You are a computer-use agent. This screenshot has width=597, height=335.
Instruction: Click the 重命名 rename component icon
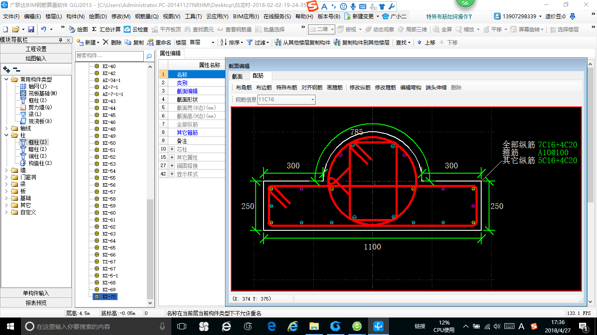159,42
